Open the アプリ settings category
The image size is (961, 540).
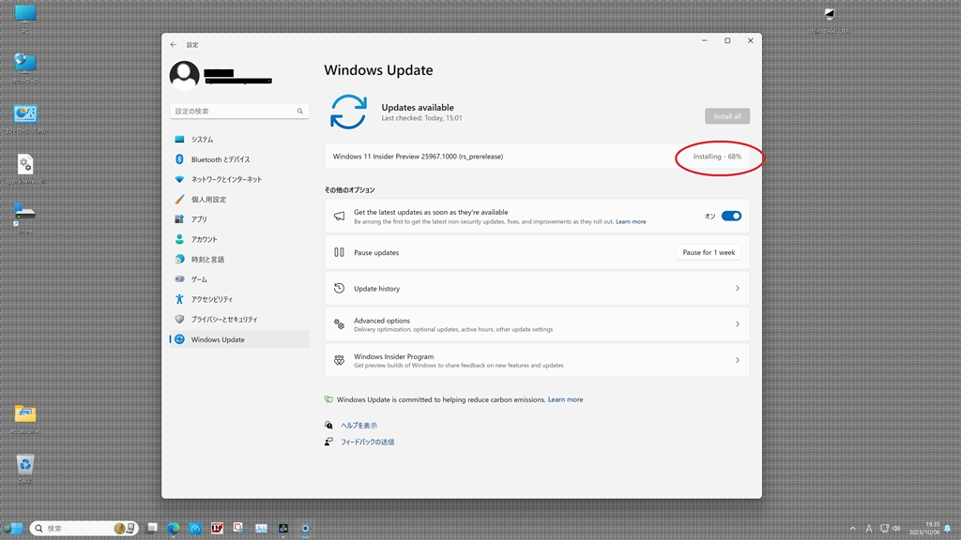tap(239, 219)
